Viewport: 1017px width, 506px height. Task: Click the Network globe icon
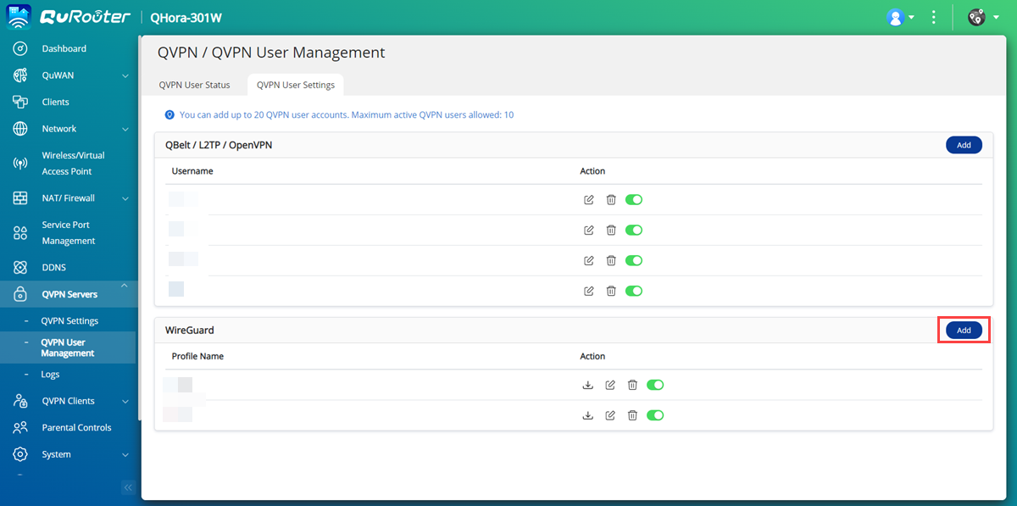pos(21,129)
